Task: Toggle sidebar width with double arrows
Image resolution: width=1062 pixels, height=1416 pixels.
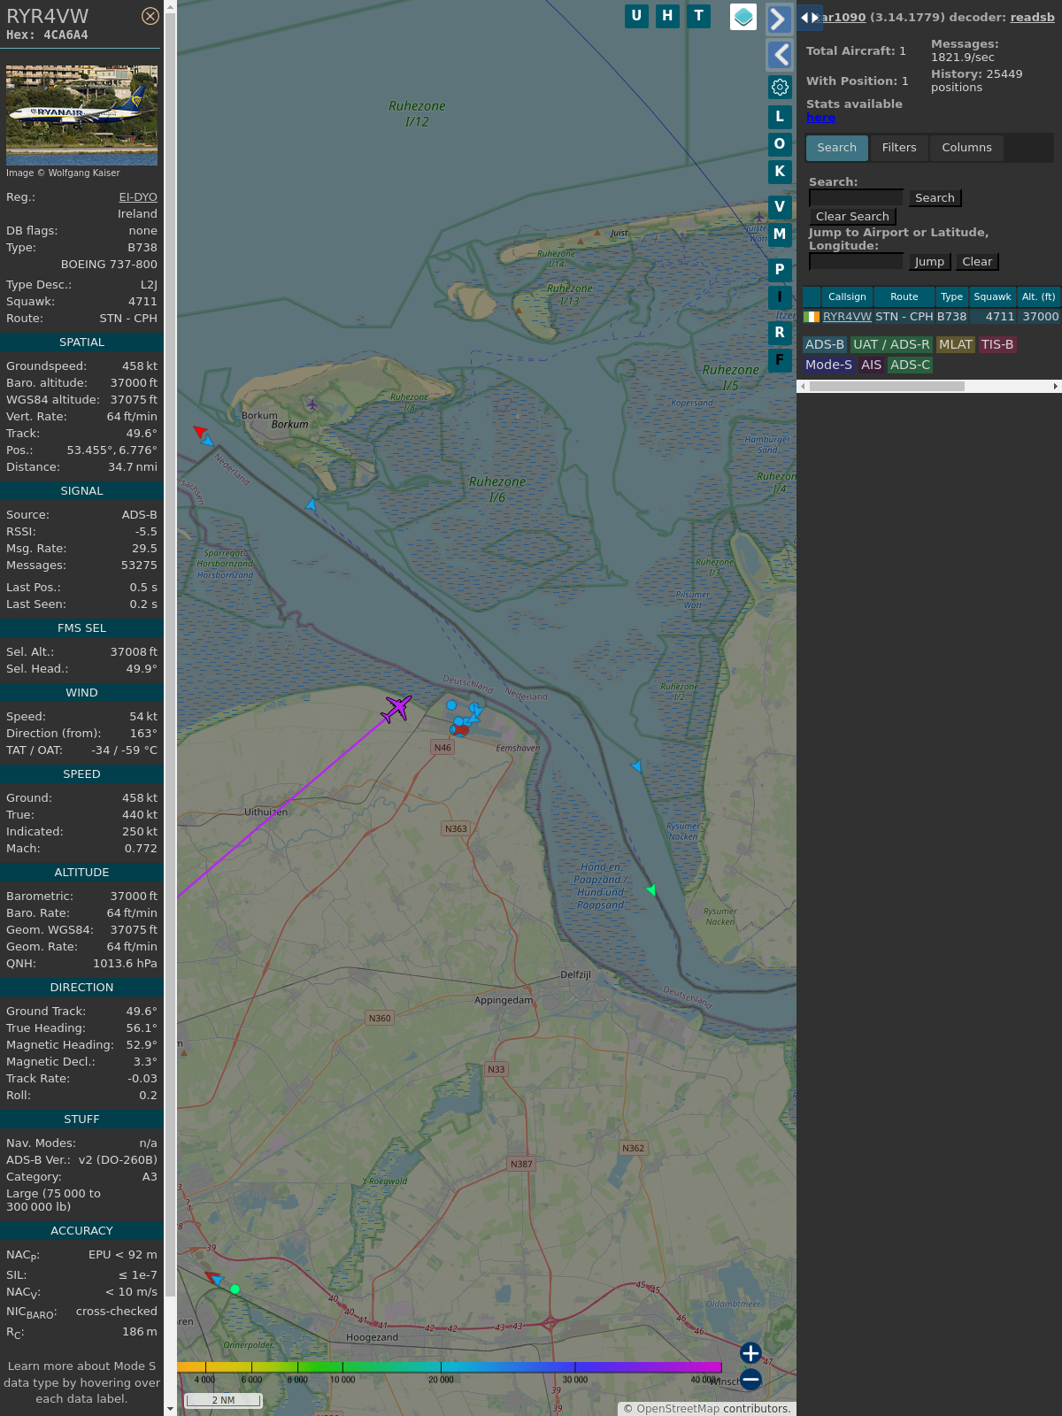Action: 810,18
